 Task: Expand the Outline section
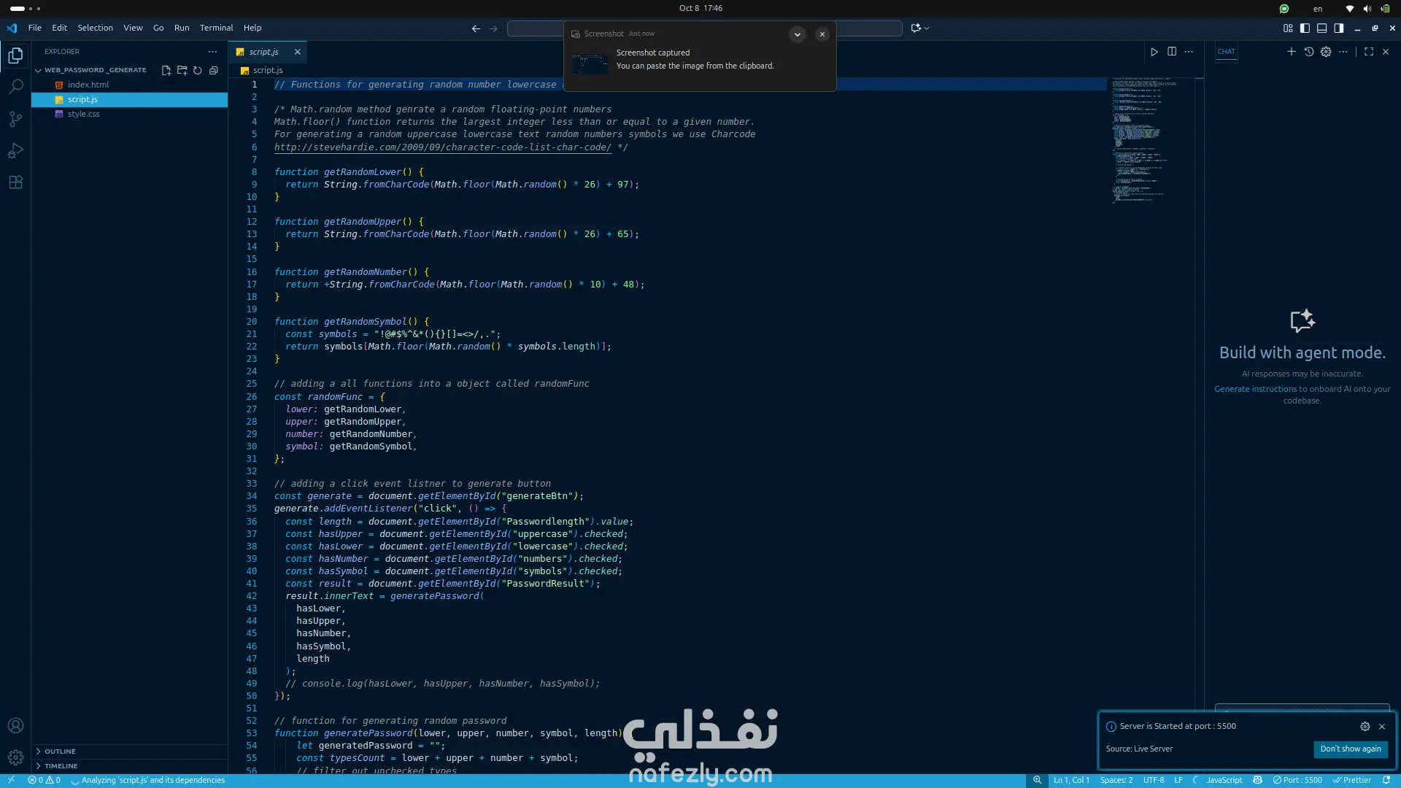[x=60, y=752]
